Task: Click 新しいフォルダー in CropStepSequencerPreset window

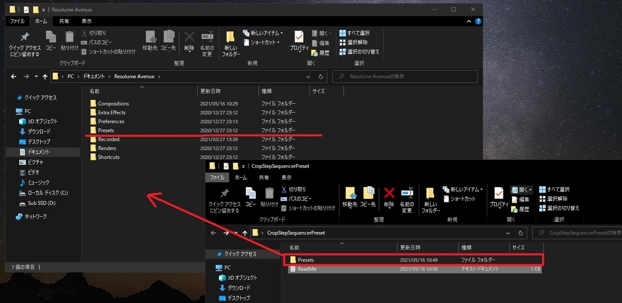Action: point(430,200)
